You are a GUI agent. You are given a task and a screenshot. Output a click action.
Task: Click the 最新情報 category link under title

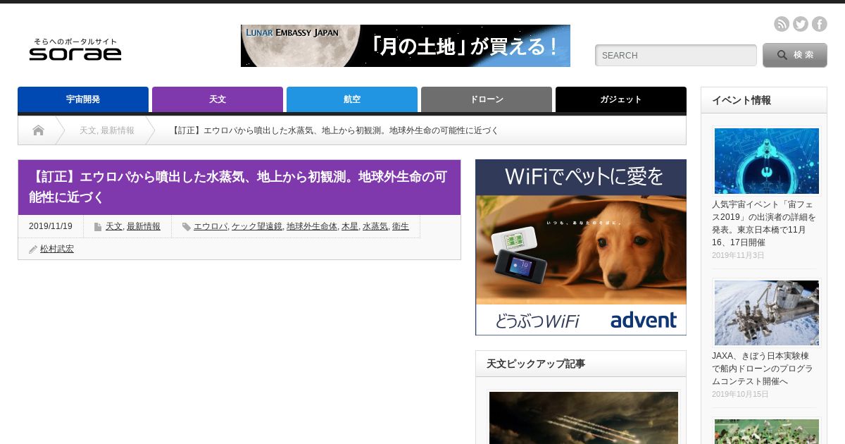coord(144,226)
